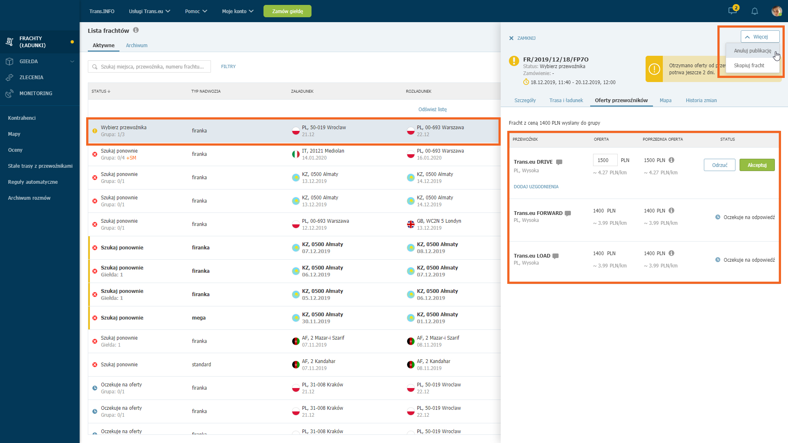Click info icon in Trans.eu FORWARD previous offer
Viewport: 788px width, 443px height.
click(x=671, y=210)
